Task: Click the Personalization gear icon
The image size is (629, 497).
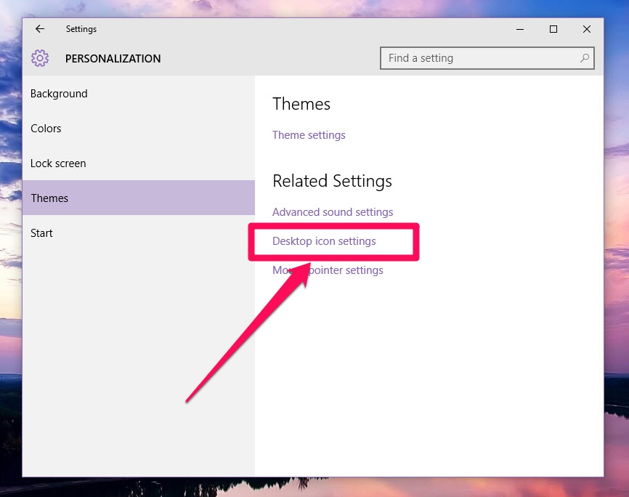Action: coord(40,58)
